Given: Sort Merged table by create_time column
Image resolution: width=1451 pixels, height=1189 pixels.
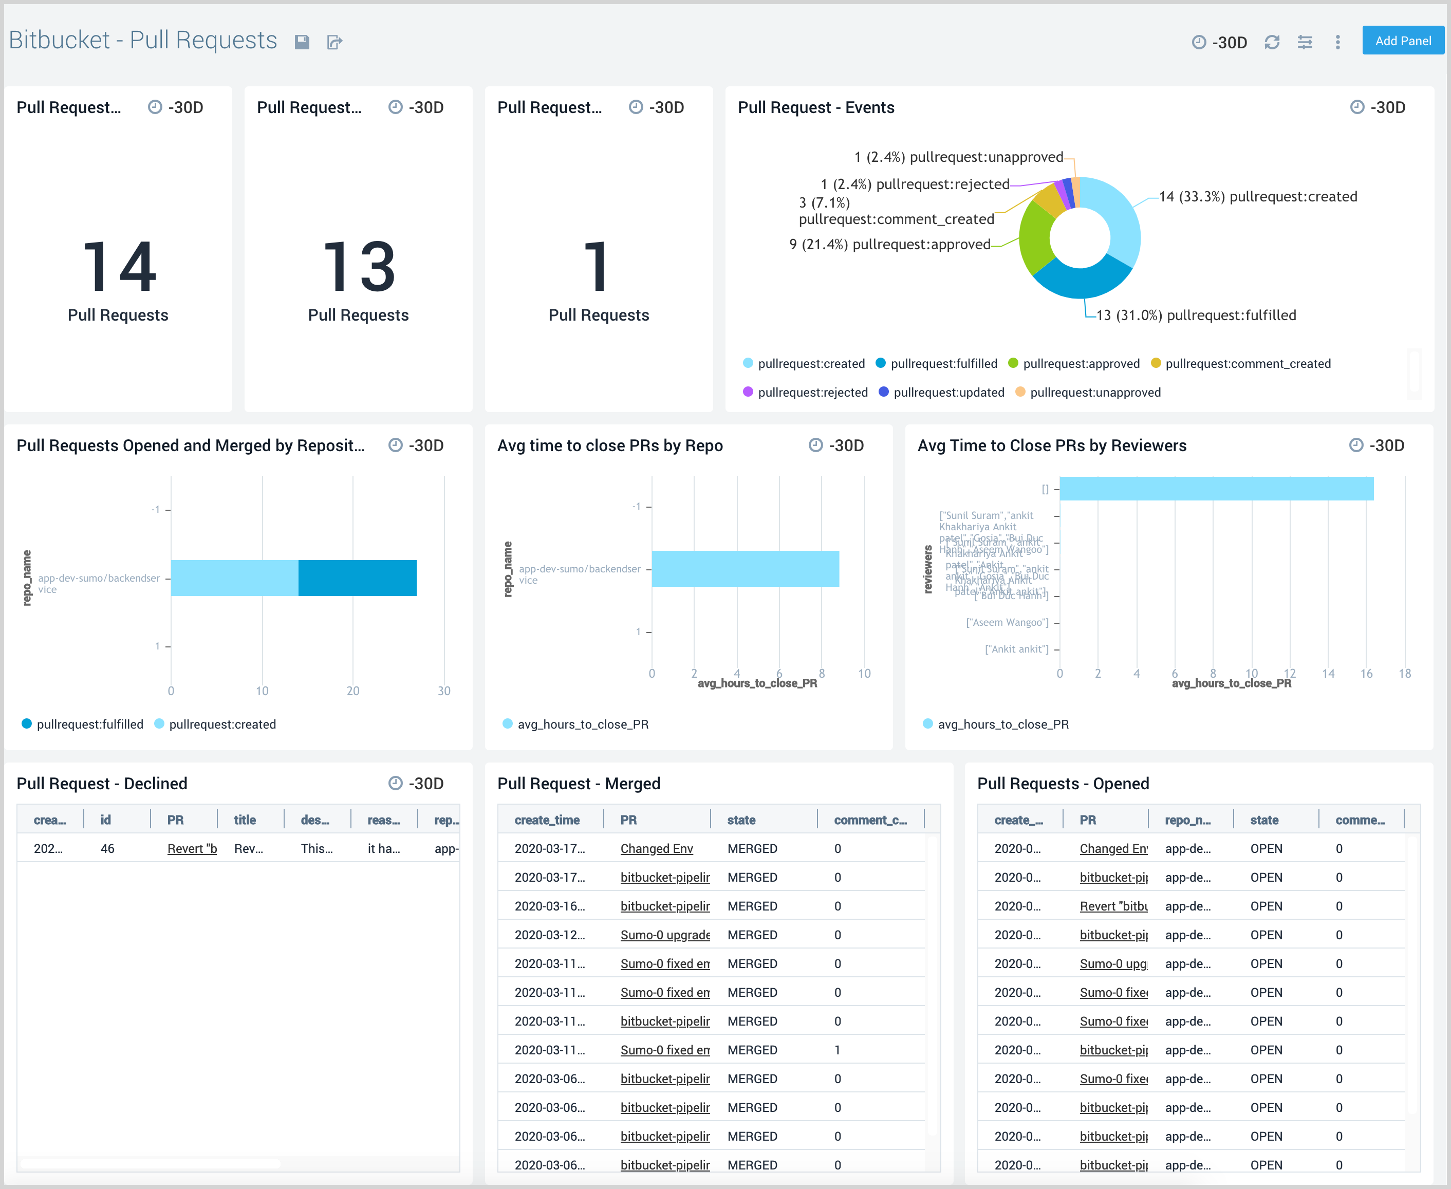Looking at the screenshot, I should point(547,820).
